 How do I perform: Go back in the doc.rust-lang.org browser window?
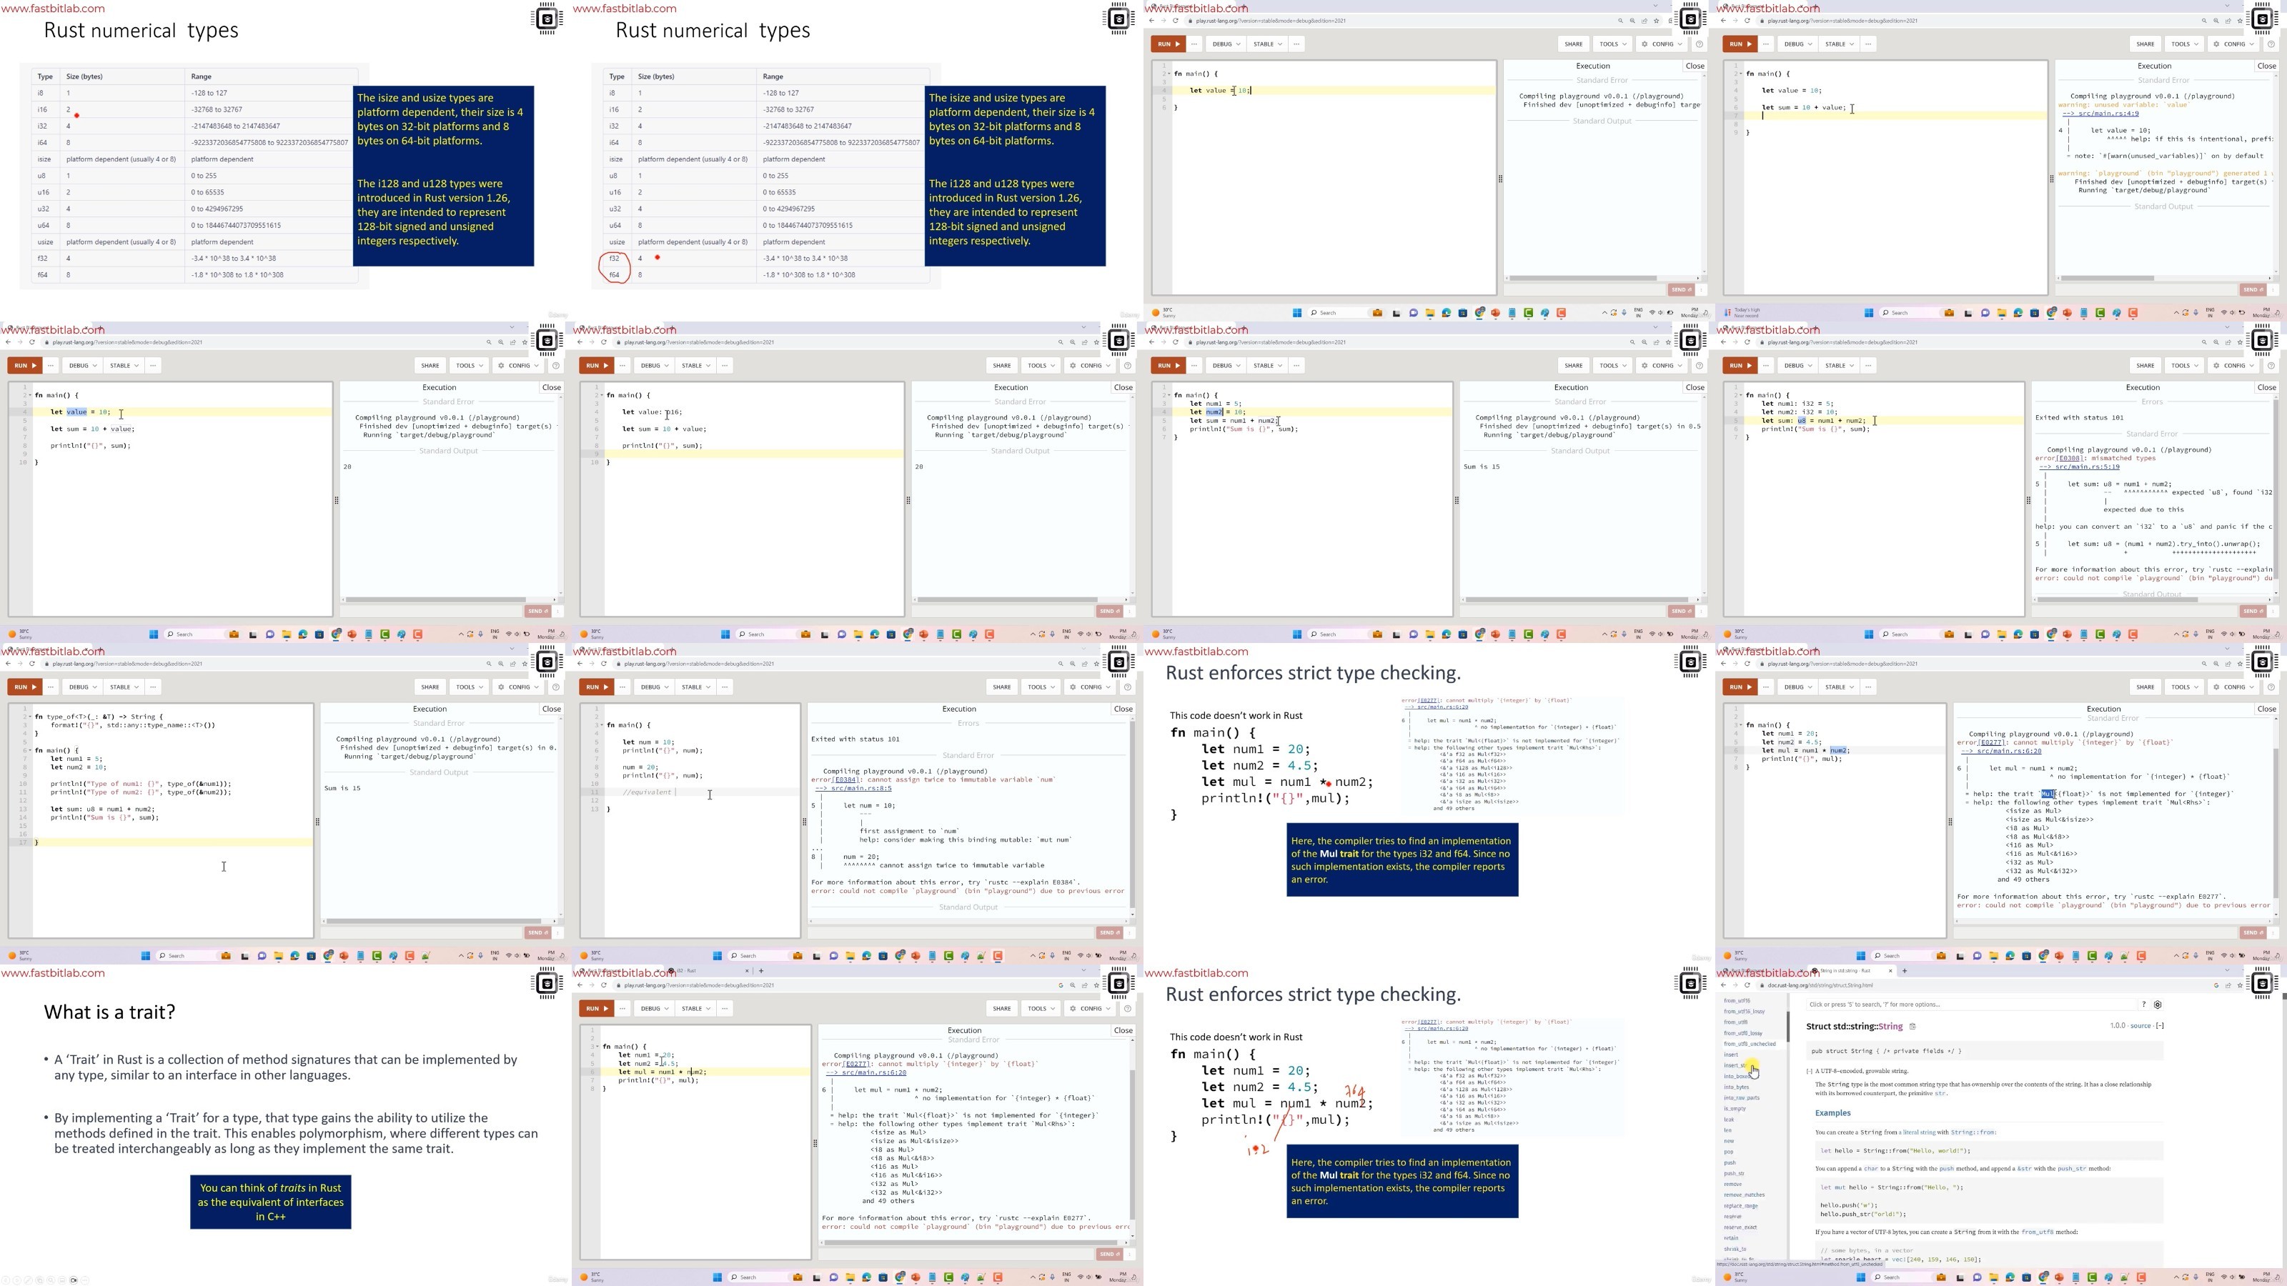pyautogui.click(x=1723, y=985)
